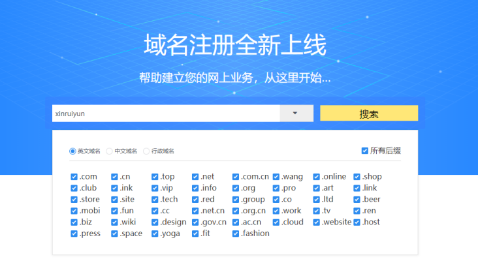478x259 pixels.
Task: Uncheck the .info checkbox
Action: (x=195, y=188)
